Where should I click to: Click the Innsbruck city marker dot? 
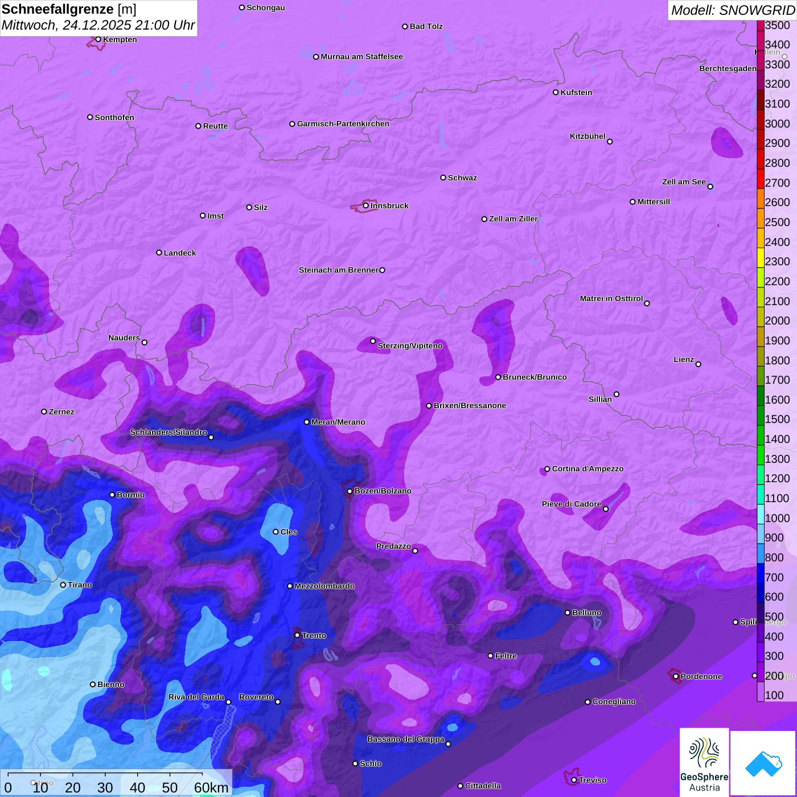[x=365, y=206]
